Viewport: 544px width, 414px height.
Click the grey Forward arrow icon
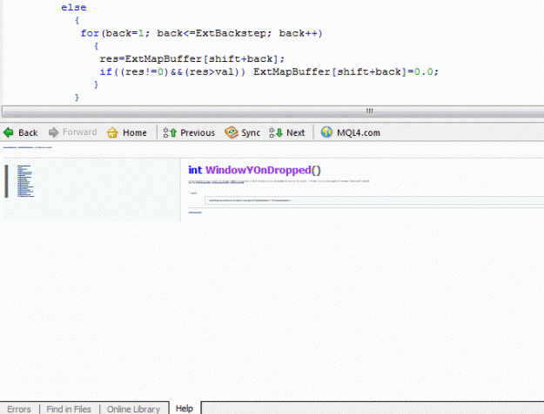tap(53, 132)
